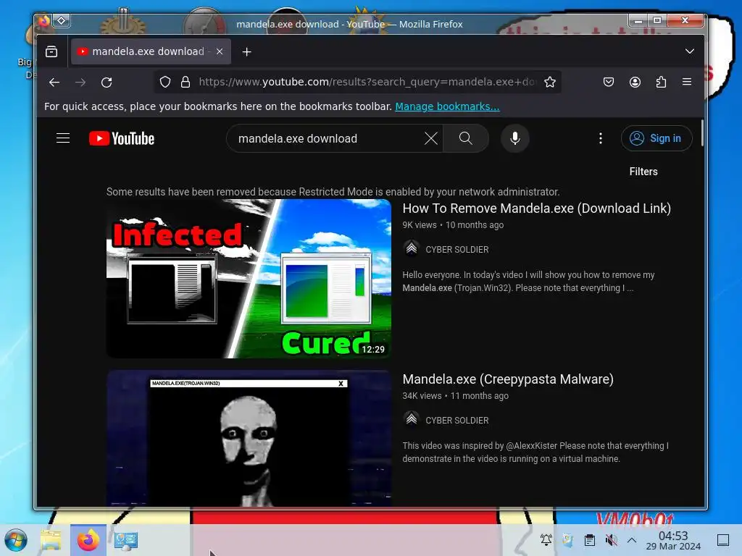
Task: Click CYBER SOLDIER avatar on first result
Action: click(412, 248)
